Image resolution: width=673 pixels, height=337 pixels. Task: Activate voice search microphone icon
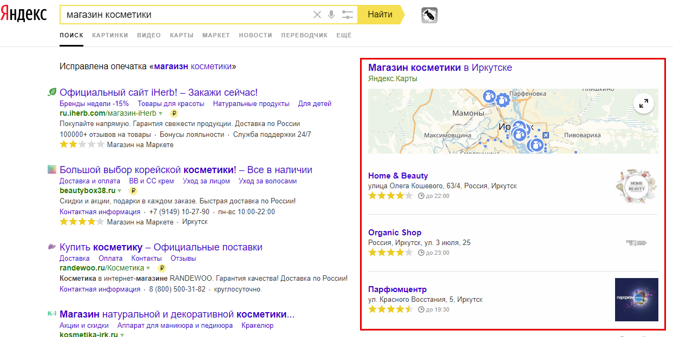[331, 15]
